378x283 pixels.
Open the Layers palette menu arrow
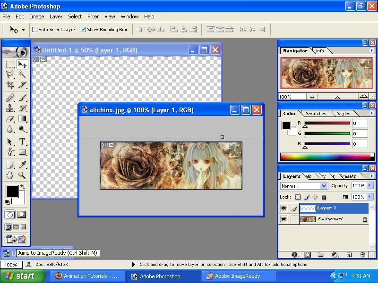point(371,176)
